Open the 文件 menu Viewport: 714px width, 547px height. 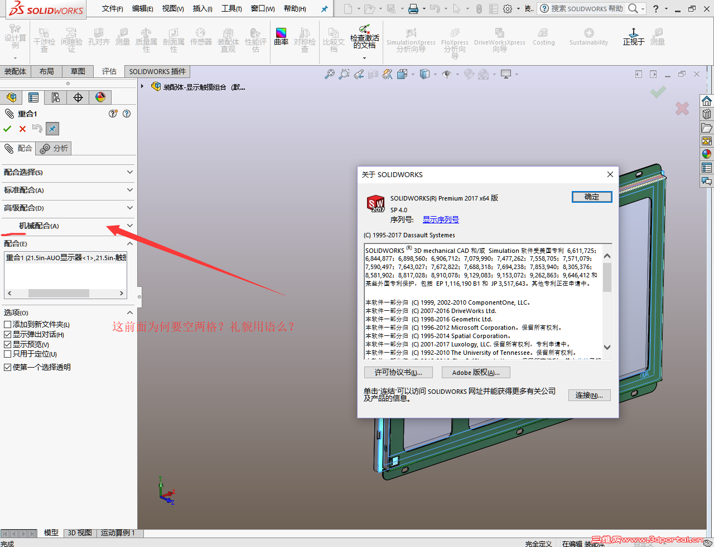click(x=113, y=9)
